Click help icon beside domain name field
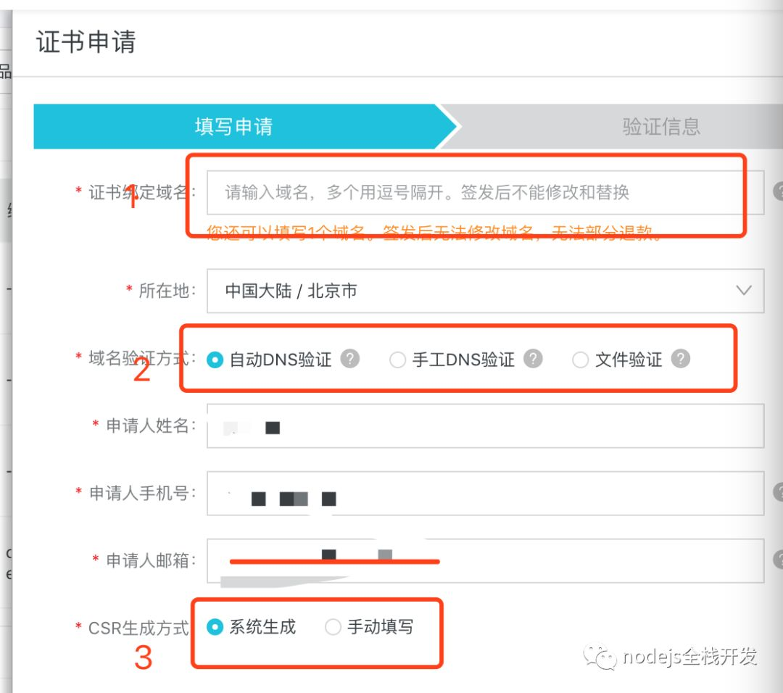The height and width of the screenshot is (693, 783). coord(779,192)
